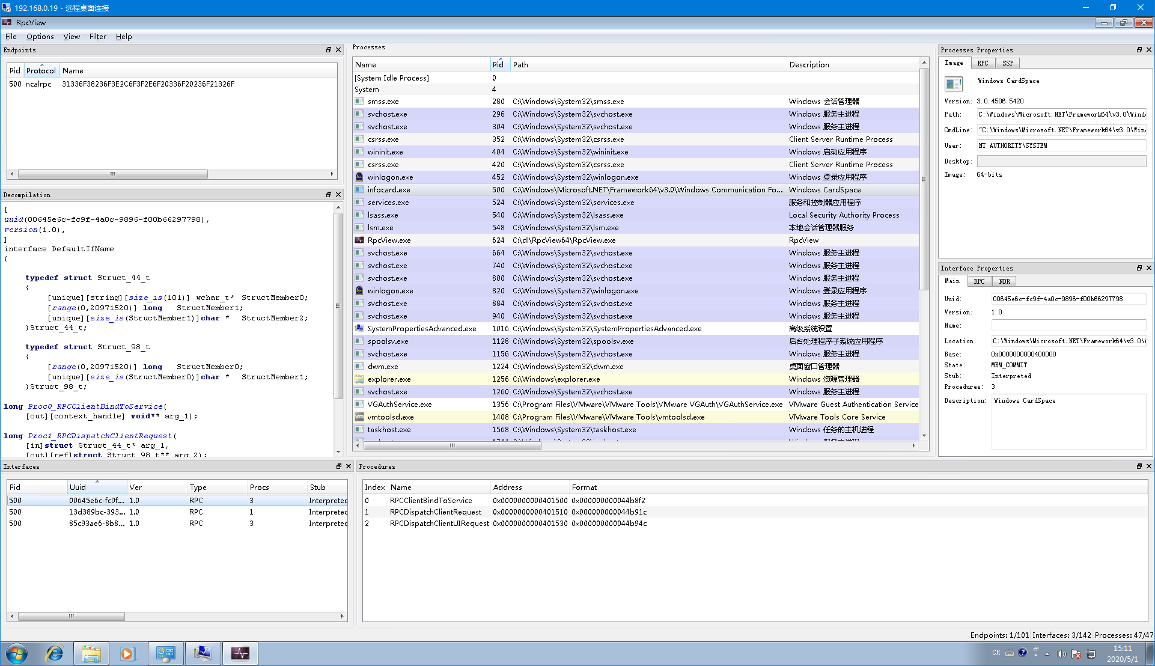Image resolution: width=1155 pixels, height=666 pixels.
Task: Click winlogon.exe icon with Pid 820
Action: click(x=359, y=291)
